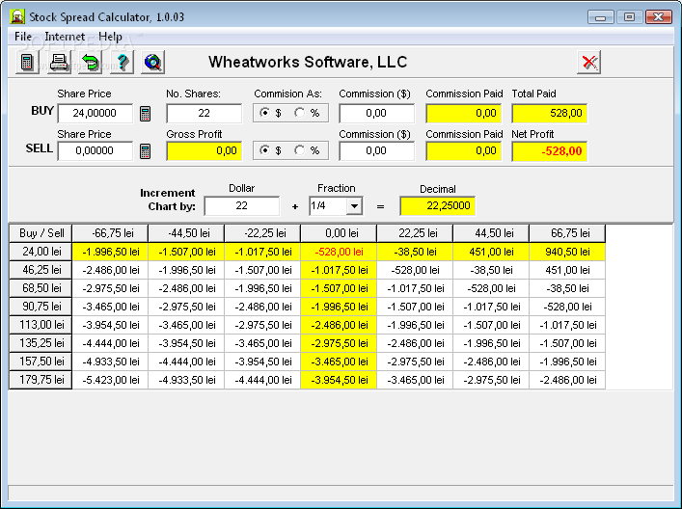Image resolution: width=682 pixels, height=509 pixels.
Task: Click the 22,25 lei column header
Action: tap(415, 233)
